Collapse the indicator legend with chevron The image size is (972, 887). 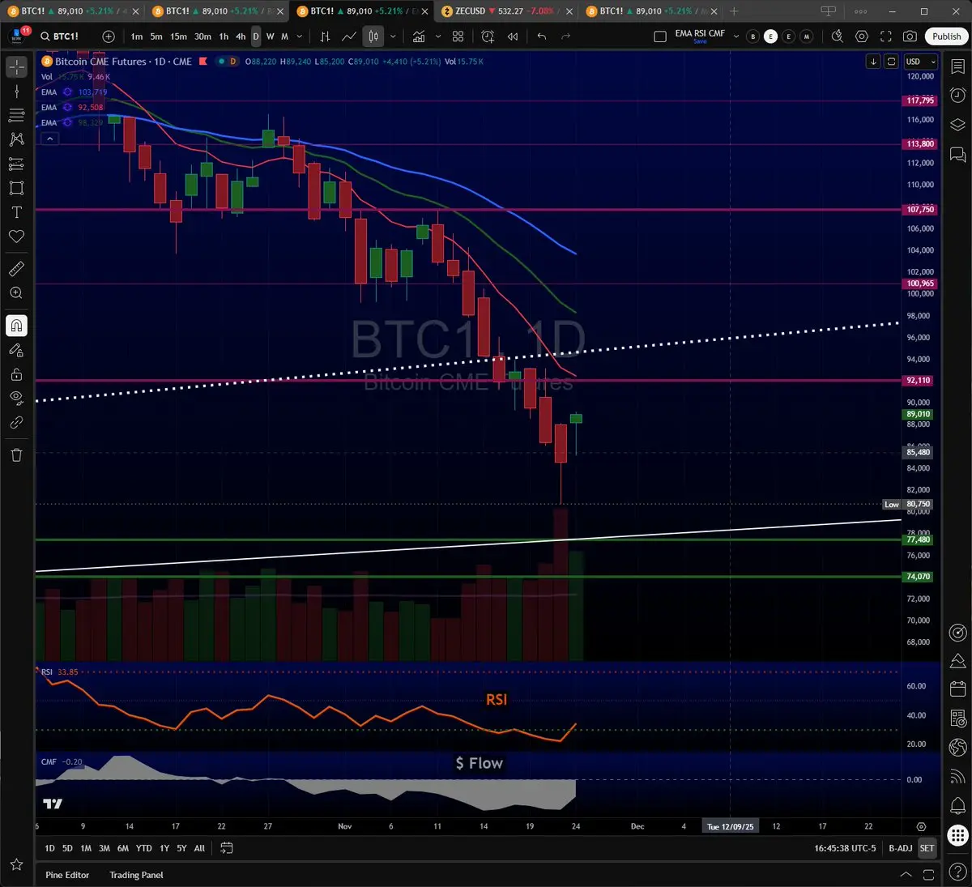point(49,139)
